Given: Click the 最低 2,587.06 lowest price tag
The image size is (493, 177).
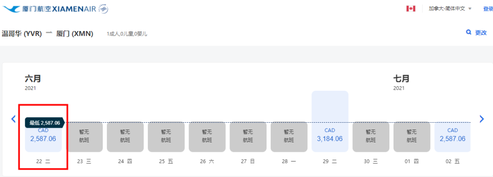Looking at the screenshot, I should [x=45, y=123].
